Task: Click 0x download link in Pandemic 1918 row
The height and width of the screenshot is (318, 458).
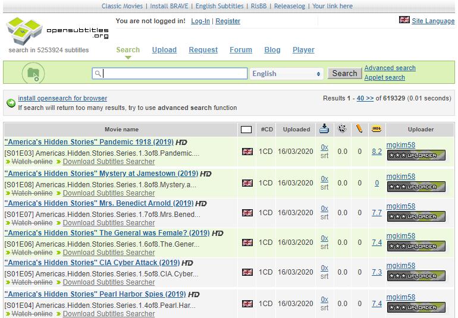Action: tap(325, 147)
